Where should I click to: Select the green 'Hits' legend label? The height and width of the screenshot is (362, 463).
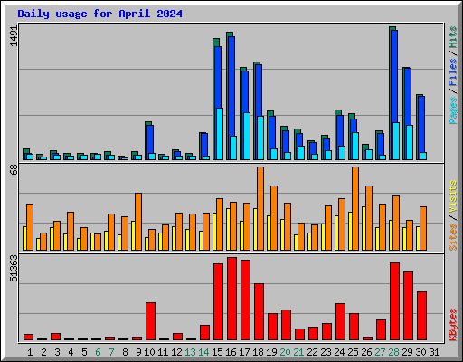453,37
